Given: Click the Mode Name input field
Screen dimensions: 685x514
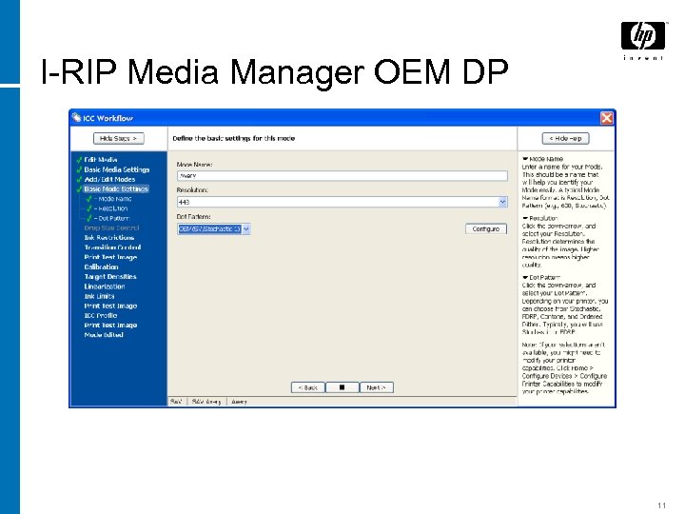Looking at the screenshot, I should [x=342, y=176].
